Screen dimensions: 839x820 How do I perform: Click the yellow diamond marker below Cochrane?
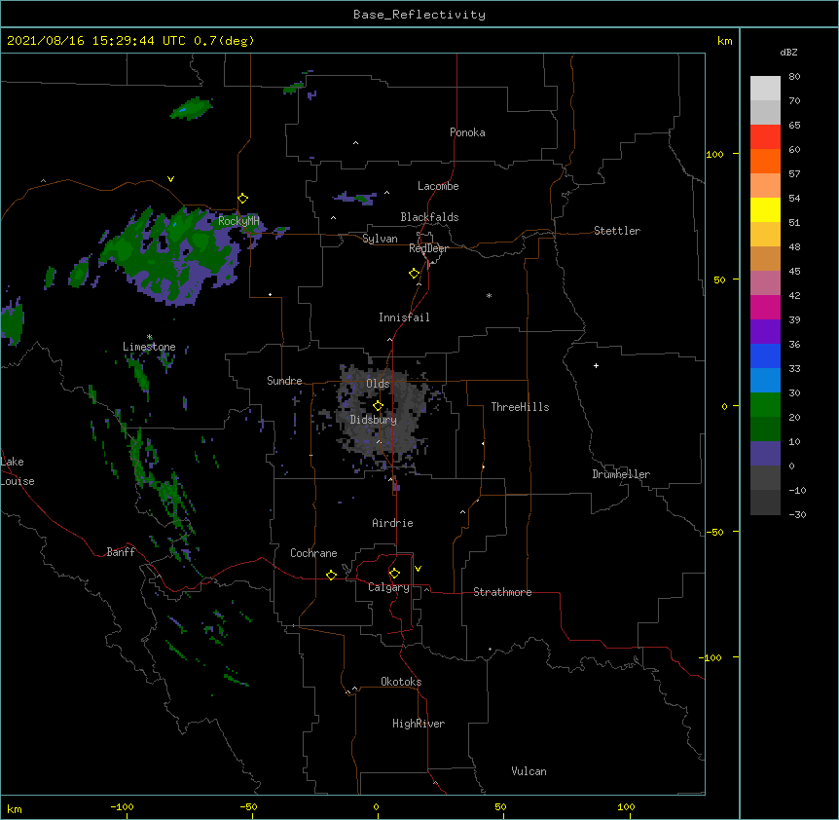331,575
